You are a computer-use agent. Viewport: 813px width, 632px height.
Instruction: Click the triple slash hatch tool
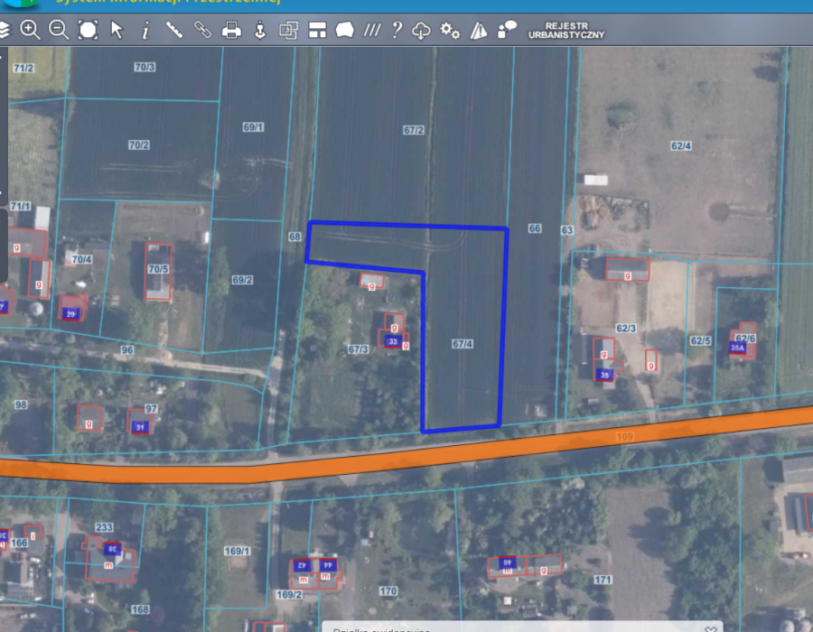[x=371, y=30]
